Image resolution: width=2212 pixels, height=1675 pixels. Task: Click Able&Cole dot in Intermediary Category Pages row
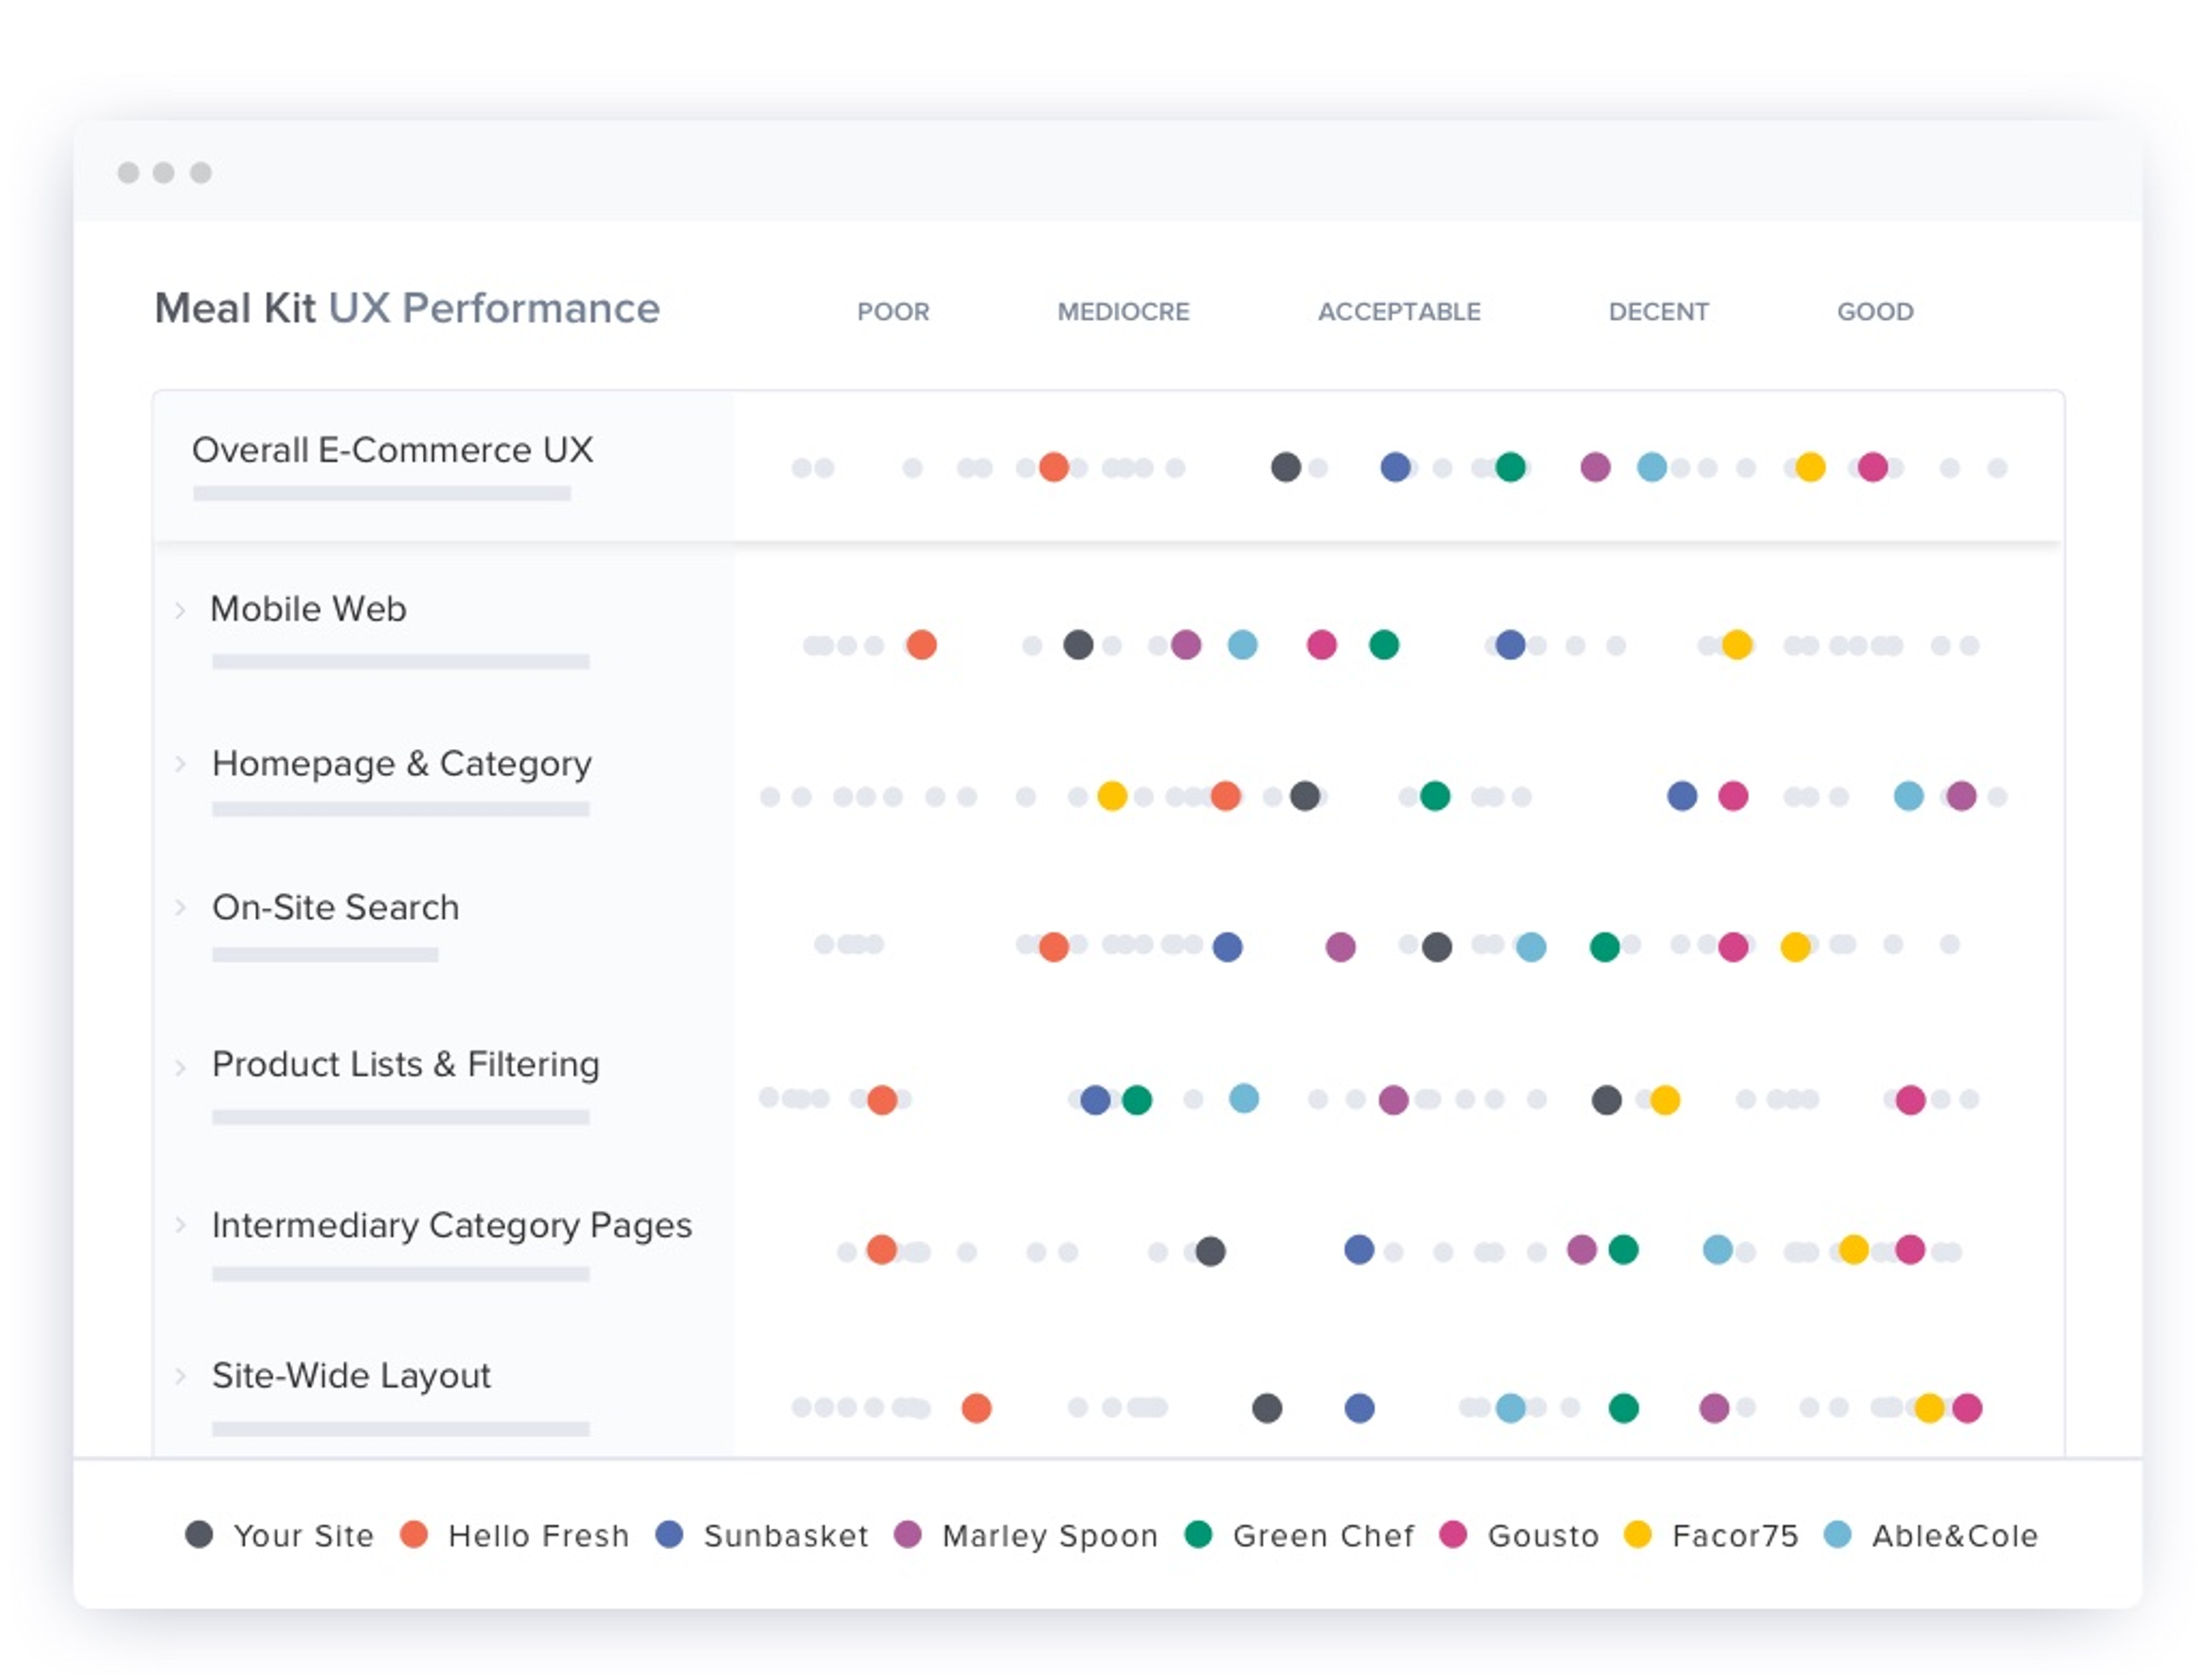click(x=1717, y=1250)
